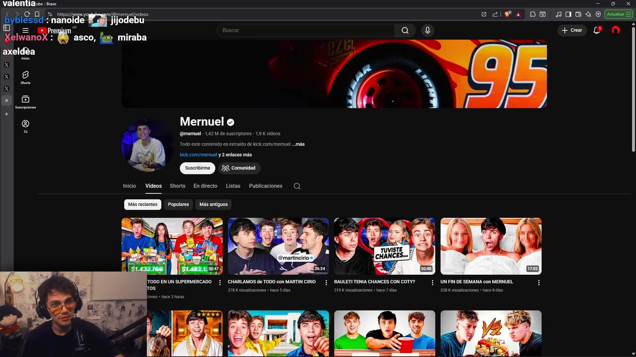Click the open-in-app icon in the address bar
This screenshot has height=357, width=636.
pyautogui.click(x=484, y=14)
